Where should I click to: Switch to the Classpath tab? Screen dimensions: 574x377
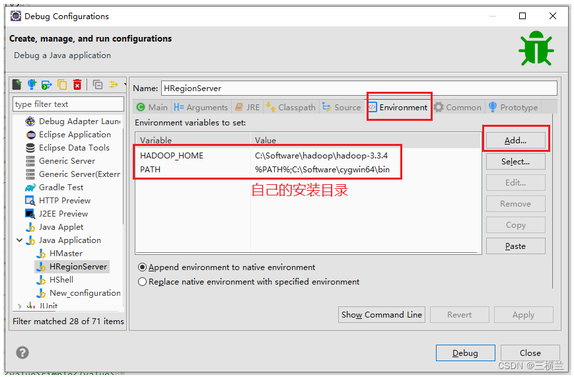(x=291, y=107)
